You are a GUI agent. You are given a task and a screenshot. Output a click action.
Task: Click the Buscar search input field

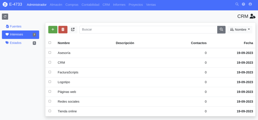pos(148,29)
